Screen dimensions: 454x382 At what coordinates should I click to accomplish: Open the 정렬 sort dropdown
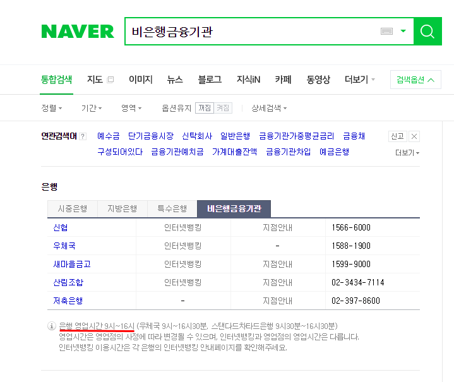52,109
